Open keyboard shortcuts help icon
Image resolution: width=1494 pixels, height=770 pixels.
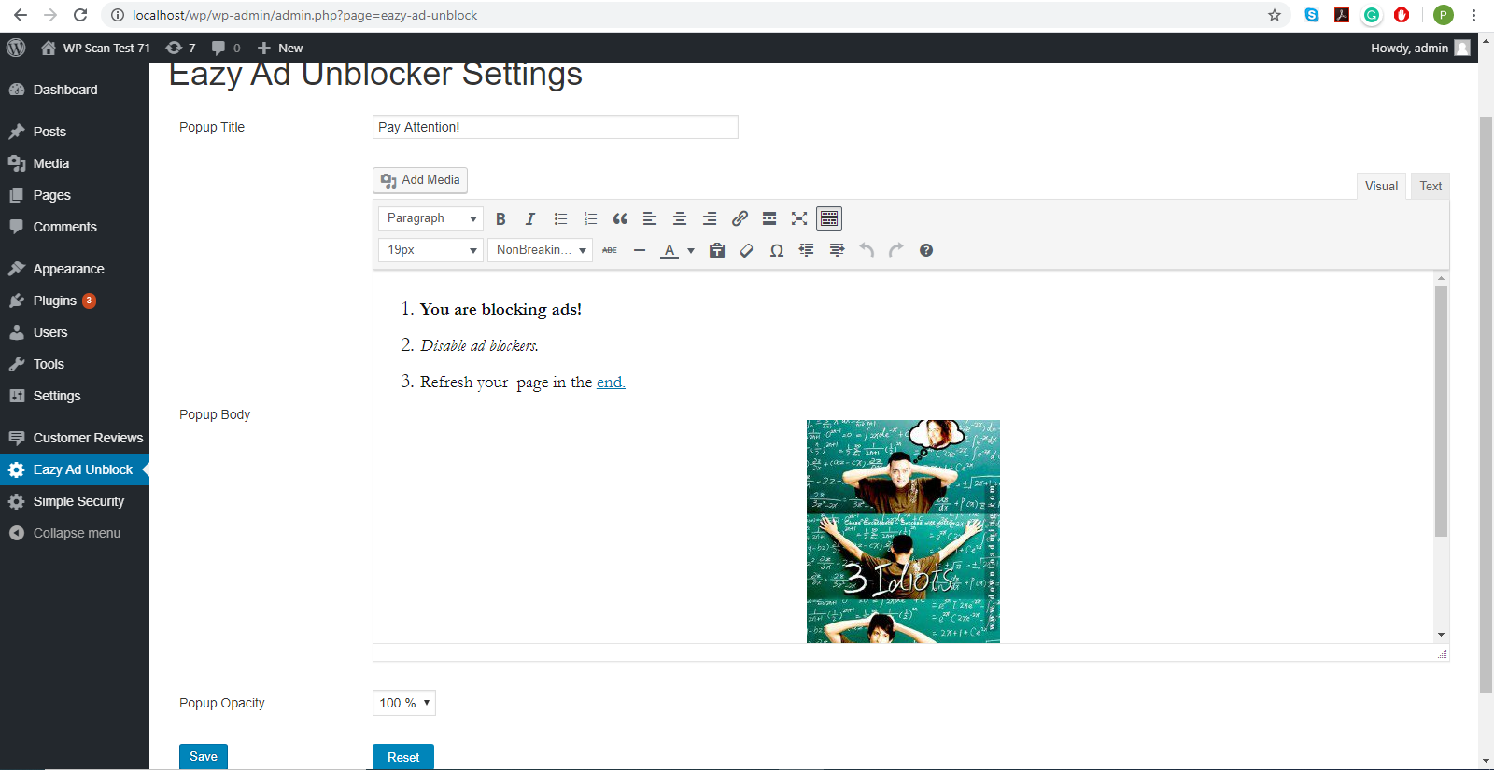click(926, 250)
